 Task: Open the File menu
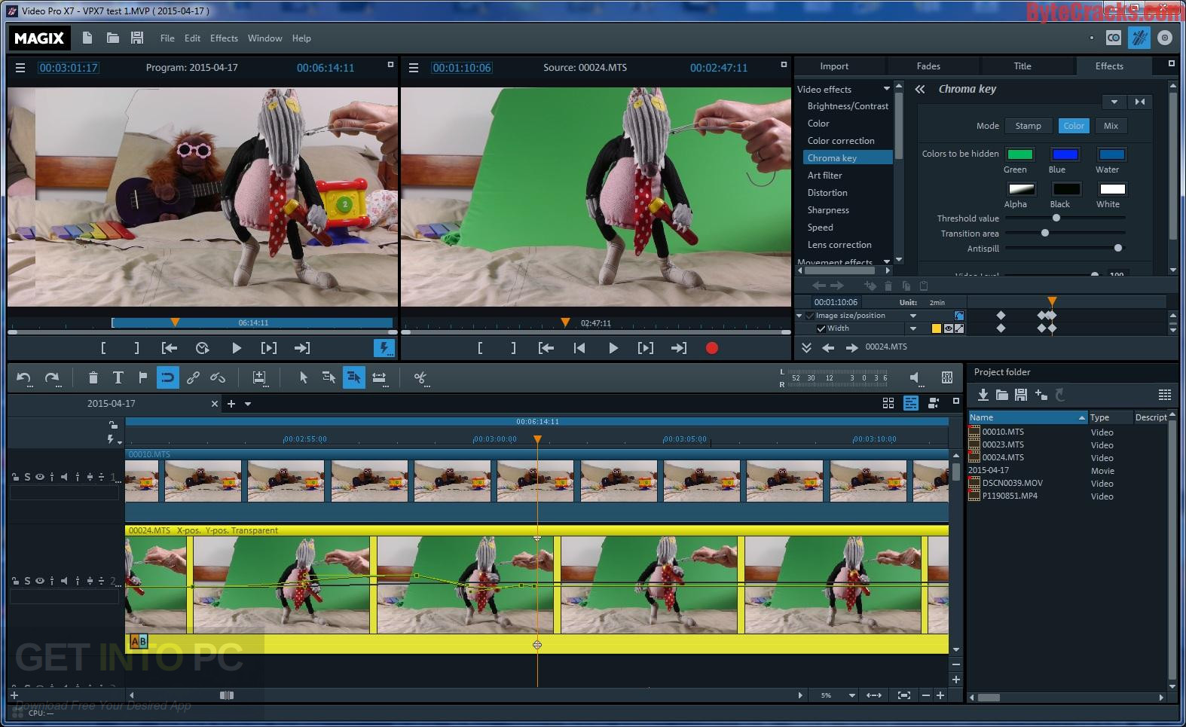pyautogui.click(x=167, y=38)
